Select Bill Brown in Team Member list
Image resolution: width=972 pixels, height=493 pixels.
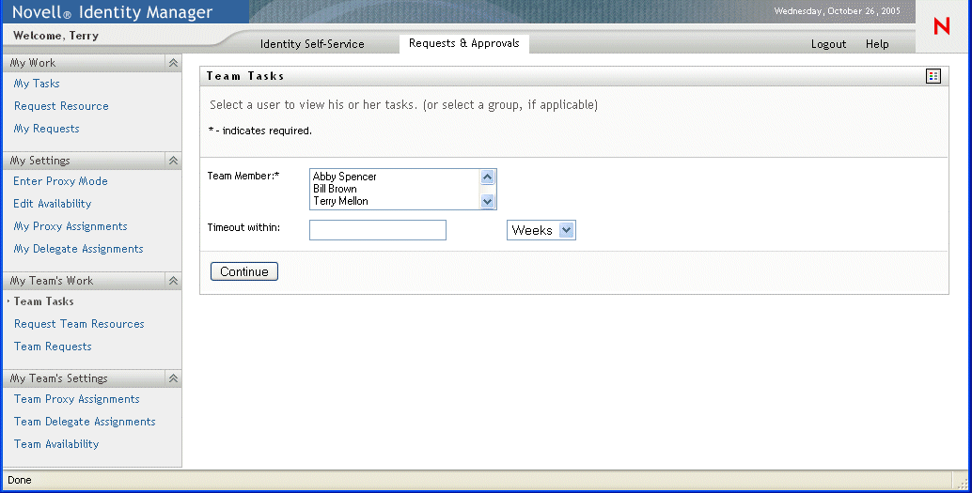[x=335, y=189]
